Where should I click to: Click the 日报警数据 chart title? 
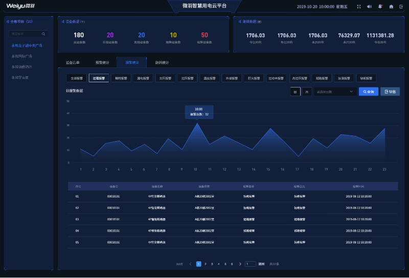(x=75, y=91)
